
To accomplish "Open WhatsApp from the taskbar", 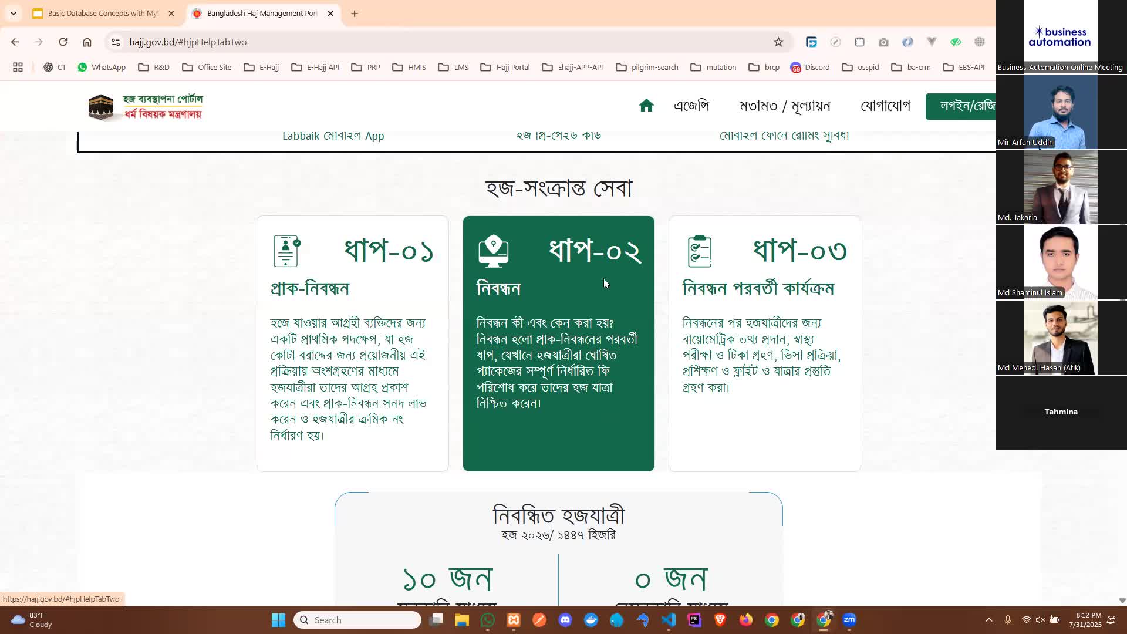I will (x=488, y=620).
